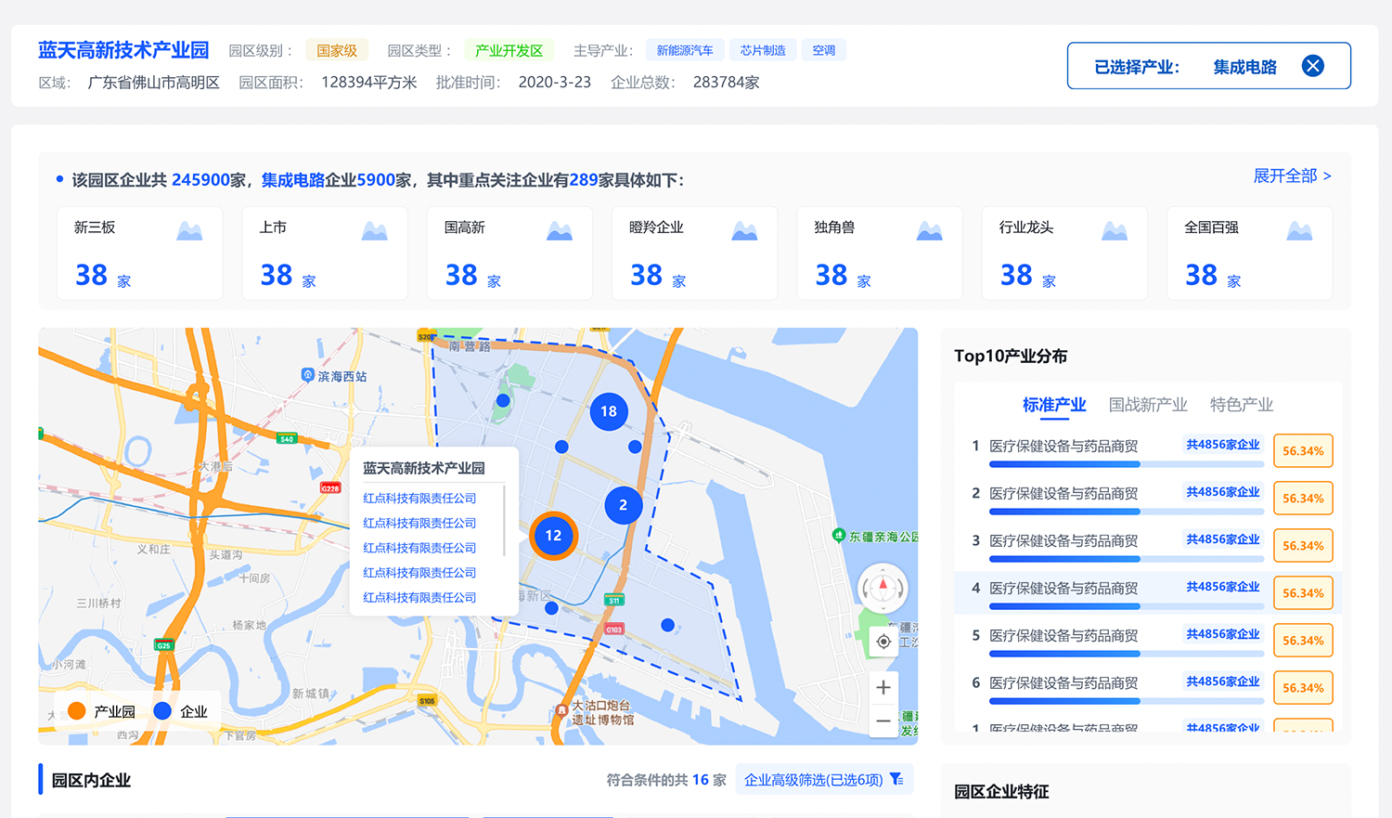Screen dimensions: 1392x818
Task: Click the map compass icon
Action: coord(883,588)
